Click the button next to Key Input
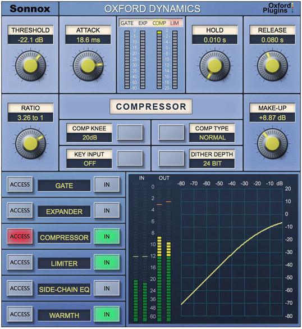 click(130, 159)
